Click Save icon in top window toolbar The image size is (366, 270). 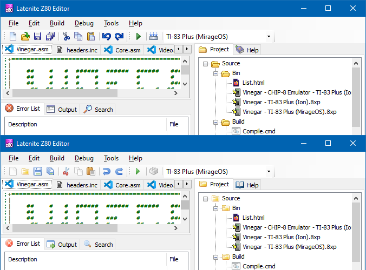click(x=37, y=37)
